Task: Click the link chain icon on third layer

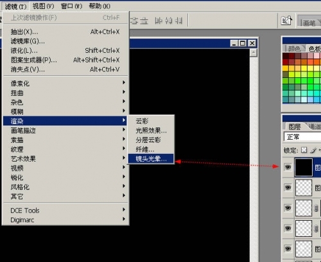Action: (x=316, y=208)
